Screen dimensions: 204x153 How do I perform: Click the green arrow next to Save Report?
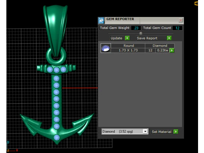[169, 38]
